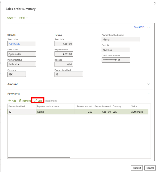
Task: Open the Order dropdown menu
Action: pos(12,18)
